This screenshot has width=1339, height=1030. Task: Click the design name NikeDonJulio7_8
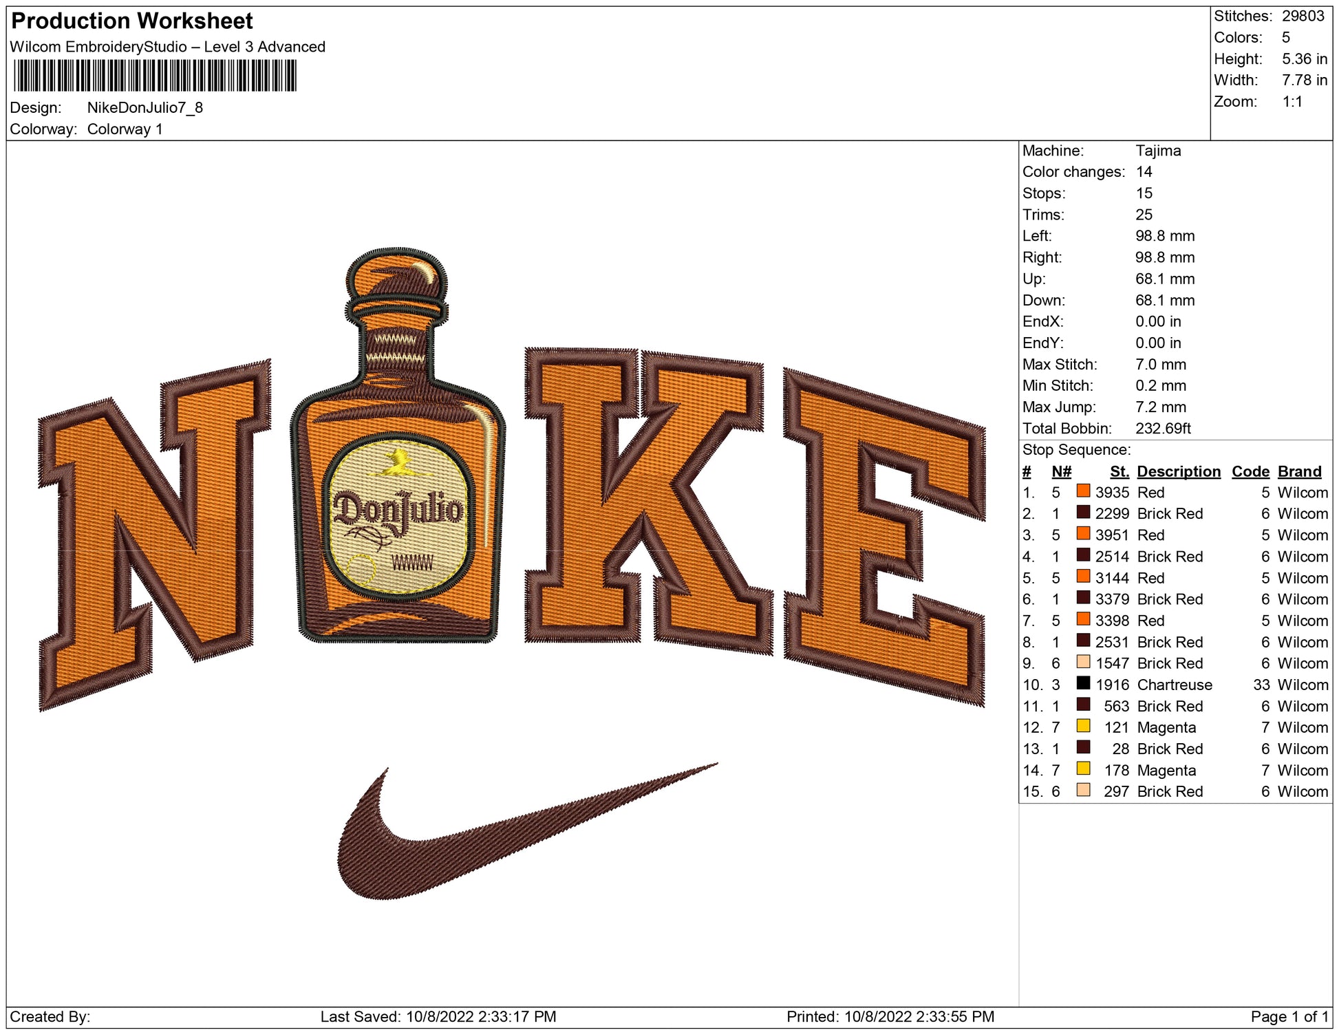click(x=144, y=108)
